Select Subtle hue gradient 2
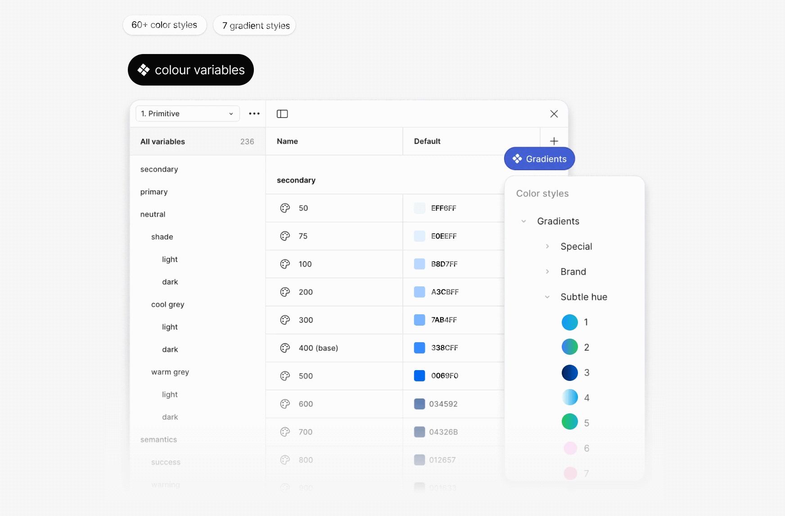The image size is (785, 516). point(570,347)
